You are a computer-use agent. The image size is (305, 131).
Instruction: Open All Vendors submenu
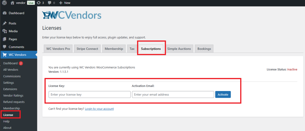11,70
